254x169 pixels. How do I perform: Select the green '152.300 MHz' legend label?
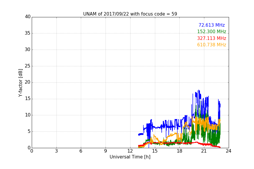212,31
